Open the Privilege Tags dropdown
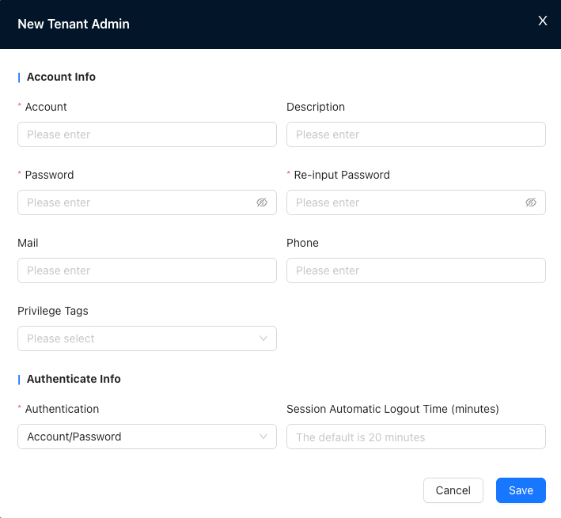561x518 pixels. point(147,338)
